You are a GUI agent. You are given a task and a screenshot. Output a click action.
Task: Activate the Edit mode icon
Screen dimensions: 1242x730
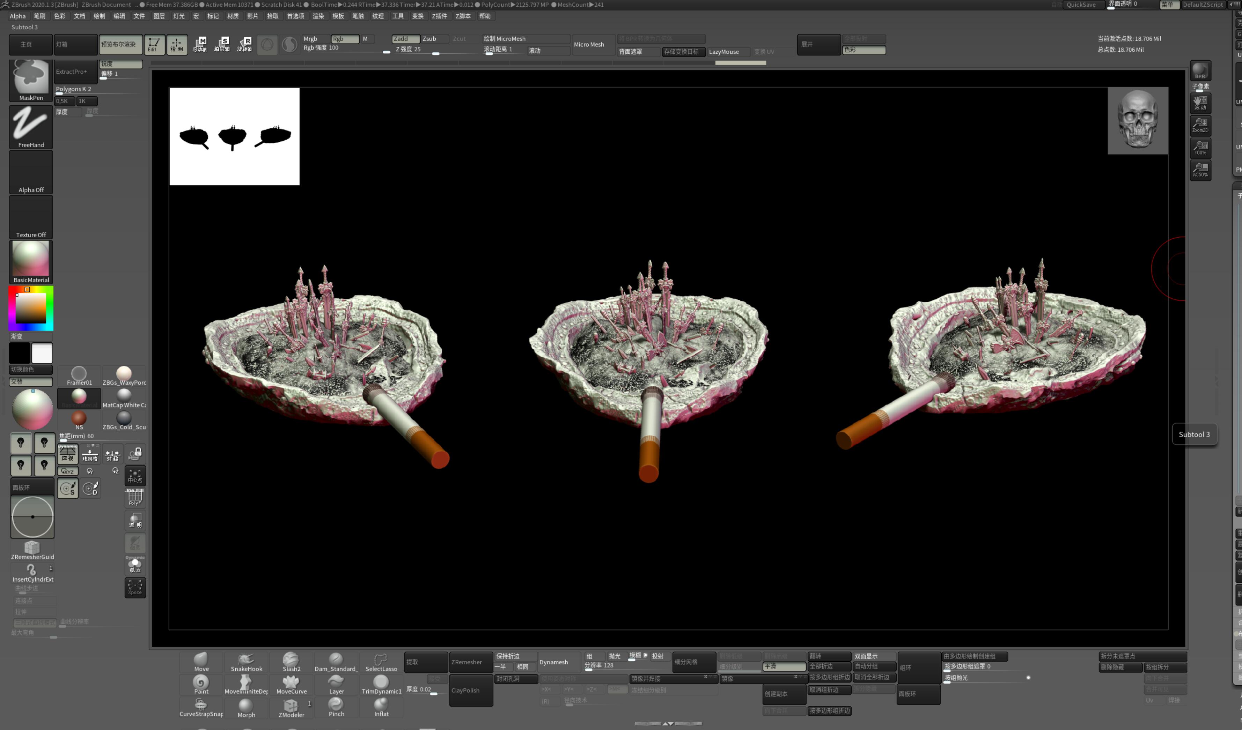(x=153, y=44)
